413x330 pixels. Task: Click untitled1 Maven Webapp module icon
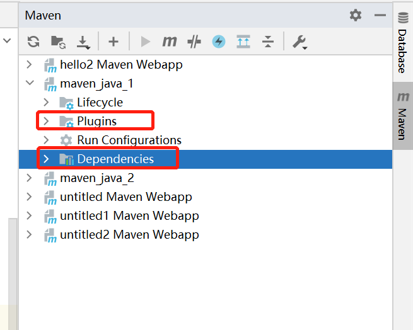pos(50,217)
